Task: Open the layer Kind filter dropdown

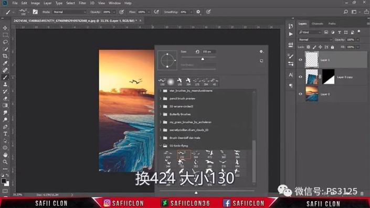Action: click(x=310, y=32)
